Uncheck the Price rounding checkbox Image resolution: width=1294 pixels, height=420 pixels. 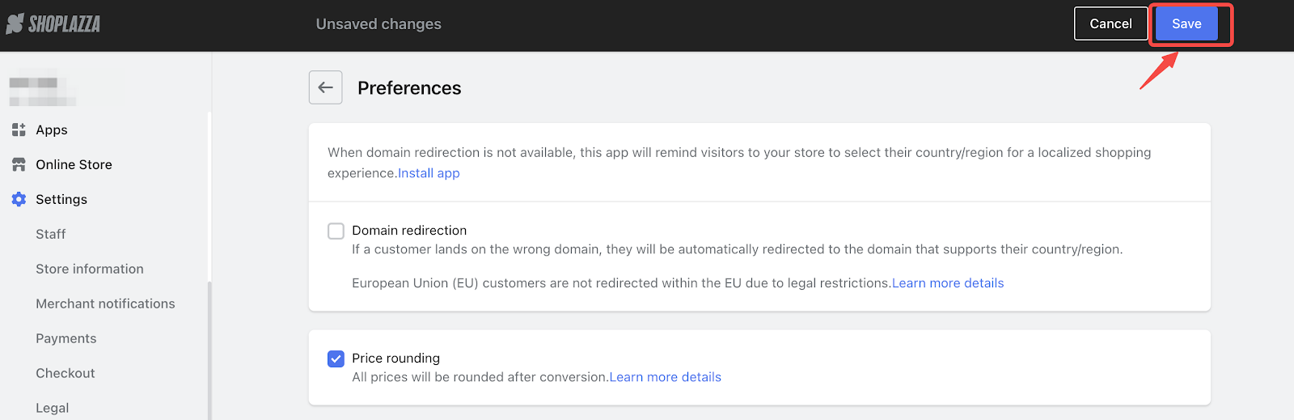point(336,358)
